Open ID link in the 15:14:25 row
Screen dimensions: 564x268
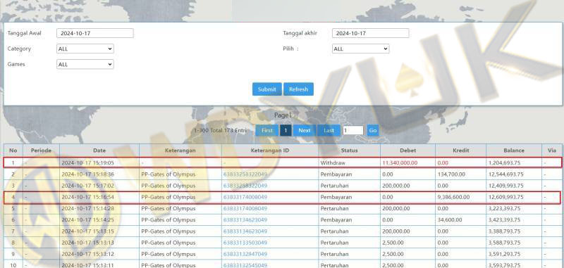pos(245,220)
